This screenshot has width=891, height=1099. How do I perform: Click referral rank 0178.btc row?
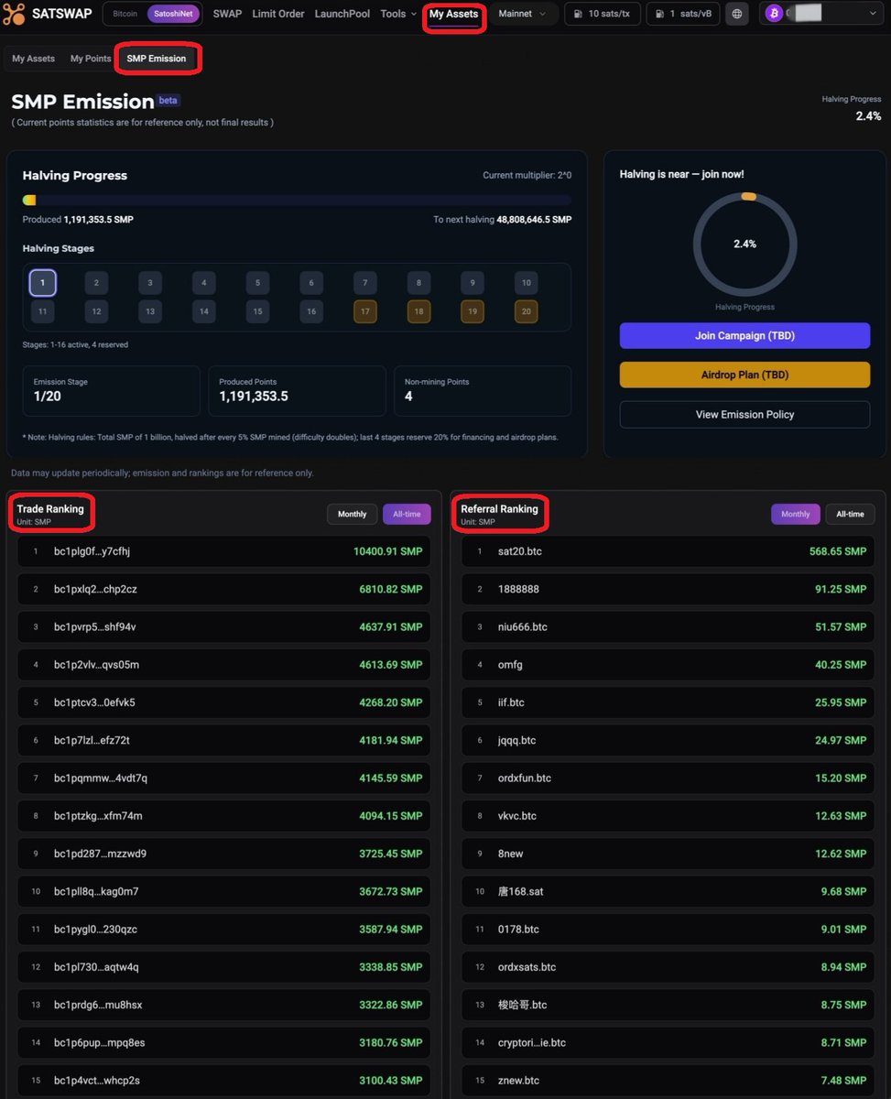[668, 930]
